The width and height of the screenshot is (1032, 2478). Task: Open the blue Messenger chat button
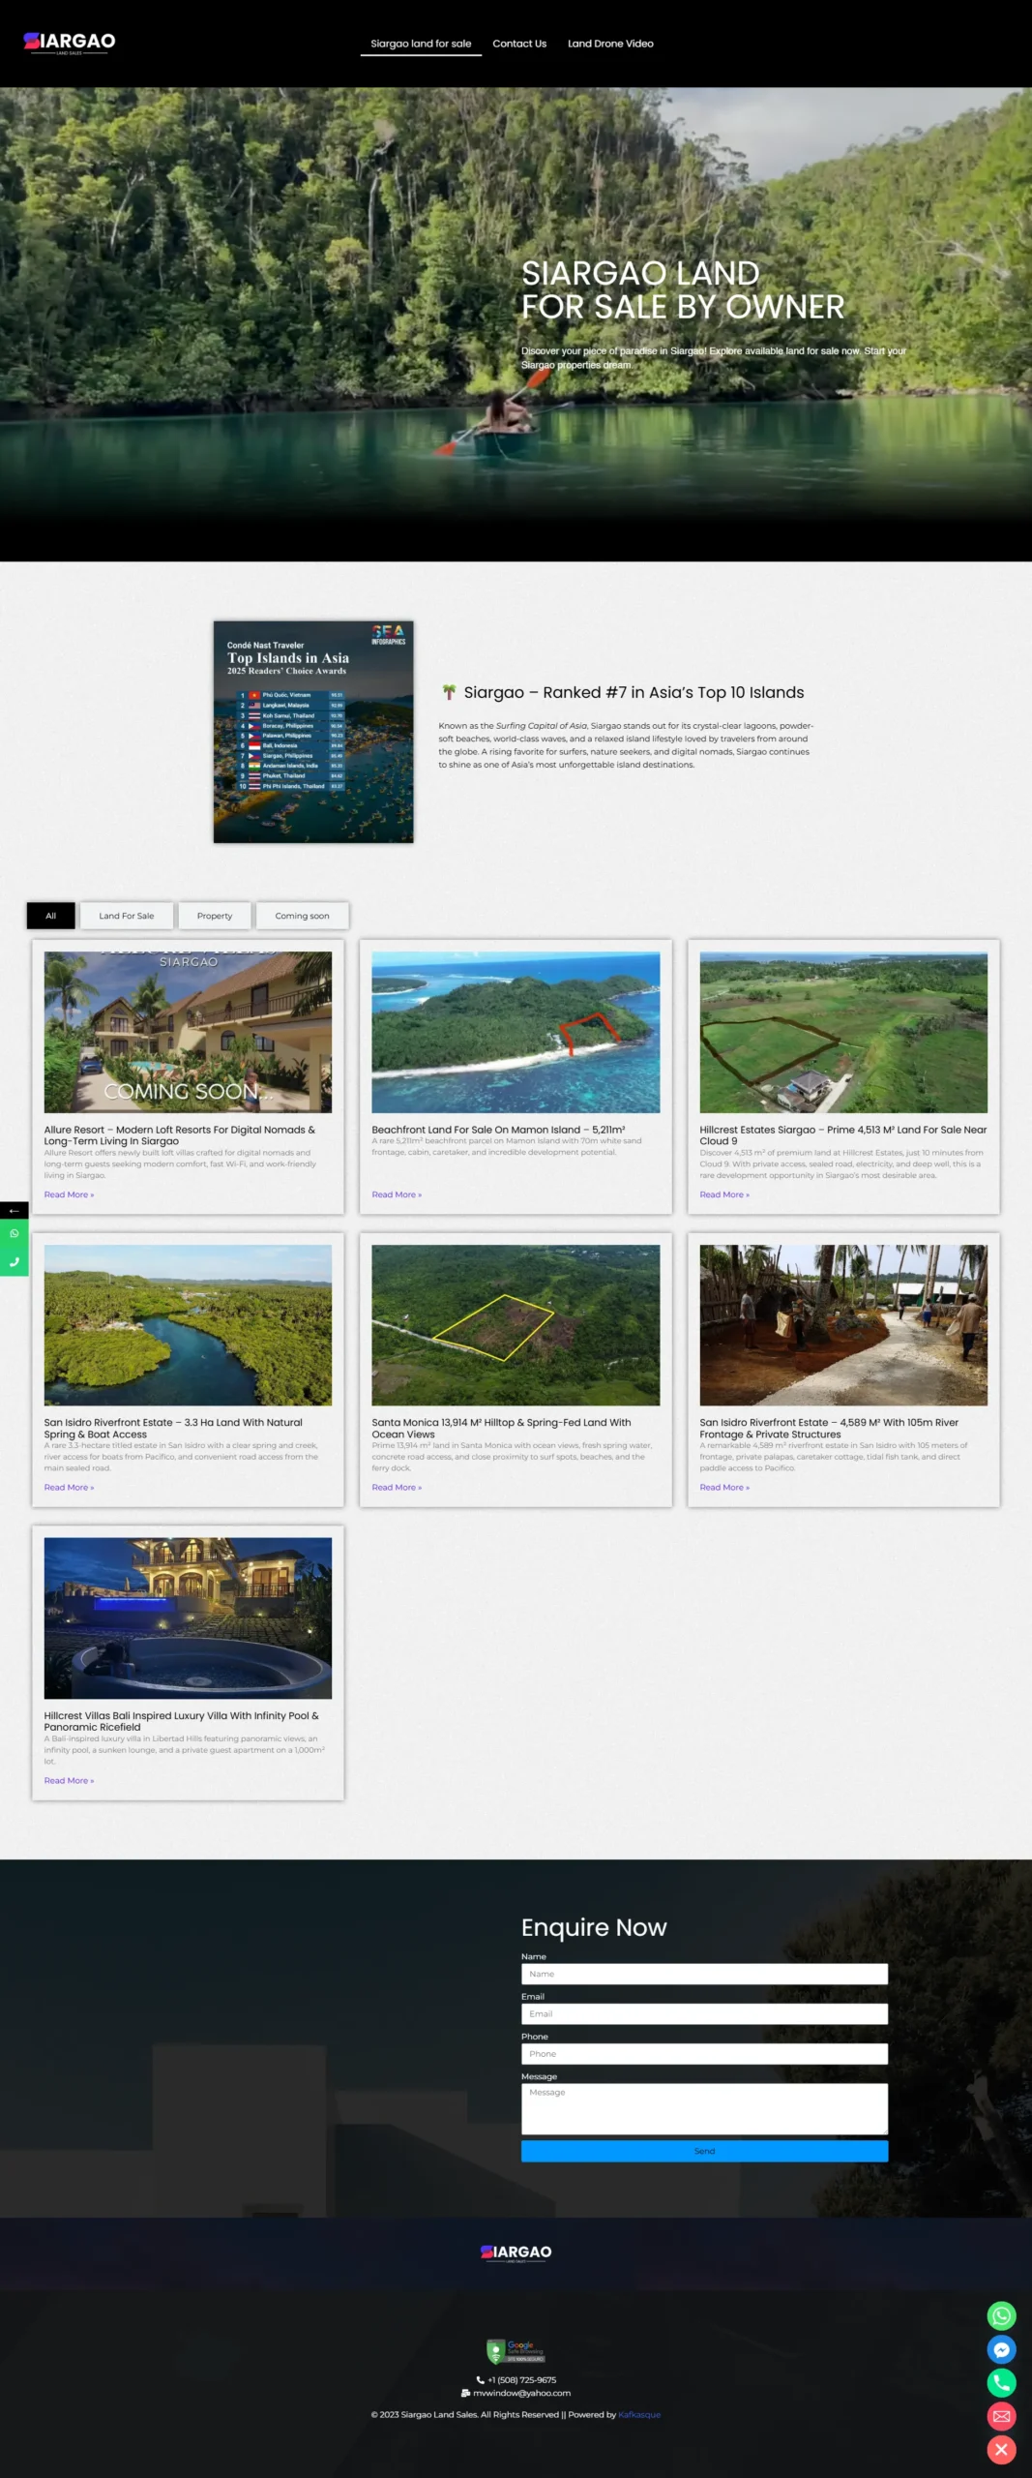pos(1001,2349)
